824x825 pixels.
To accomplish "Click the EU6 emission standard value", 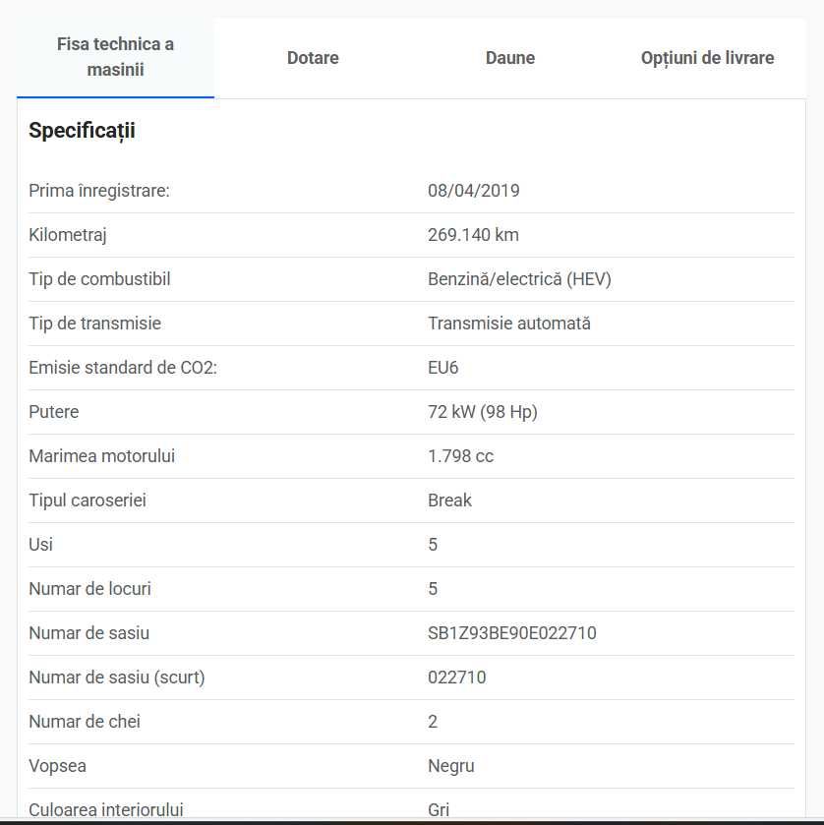I will [443, 367].
